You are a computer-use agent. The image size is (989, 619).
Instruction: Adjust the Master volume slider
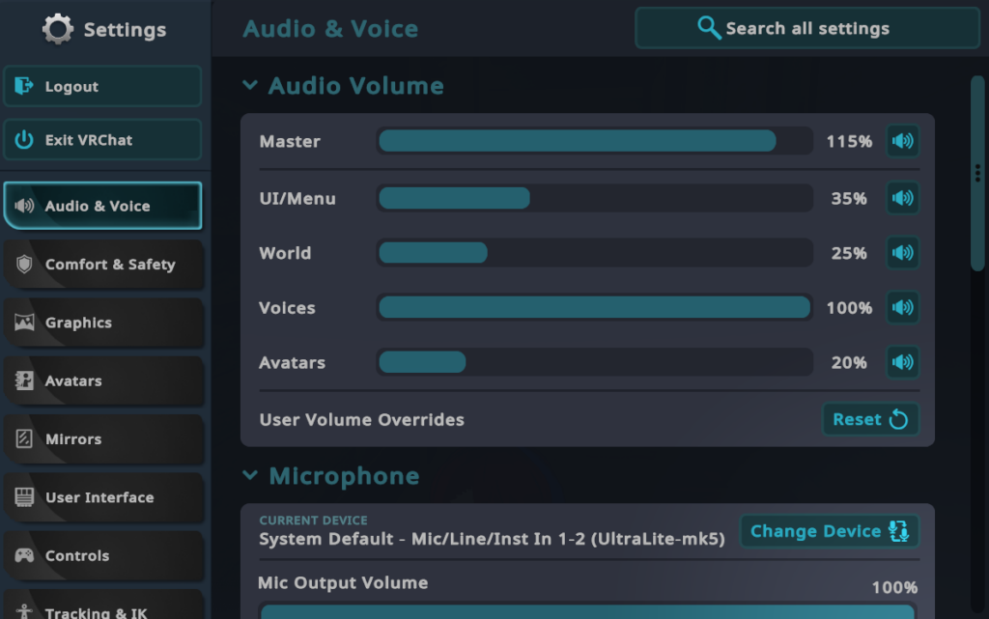click(595, 141)
